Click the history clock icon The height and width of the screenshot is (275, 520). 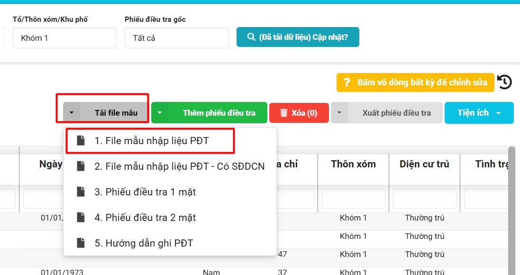tap(505, 82)
